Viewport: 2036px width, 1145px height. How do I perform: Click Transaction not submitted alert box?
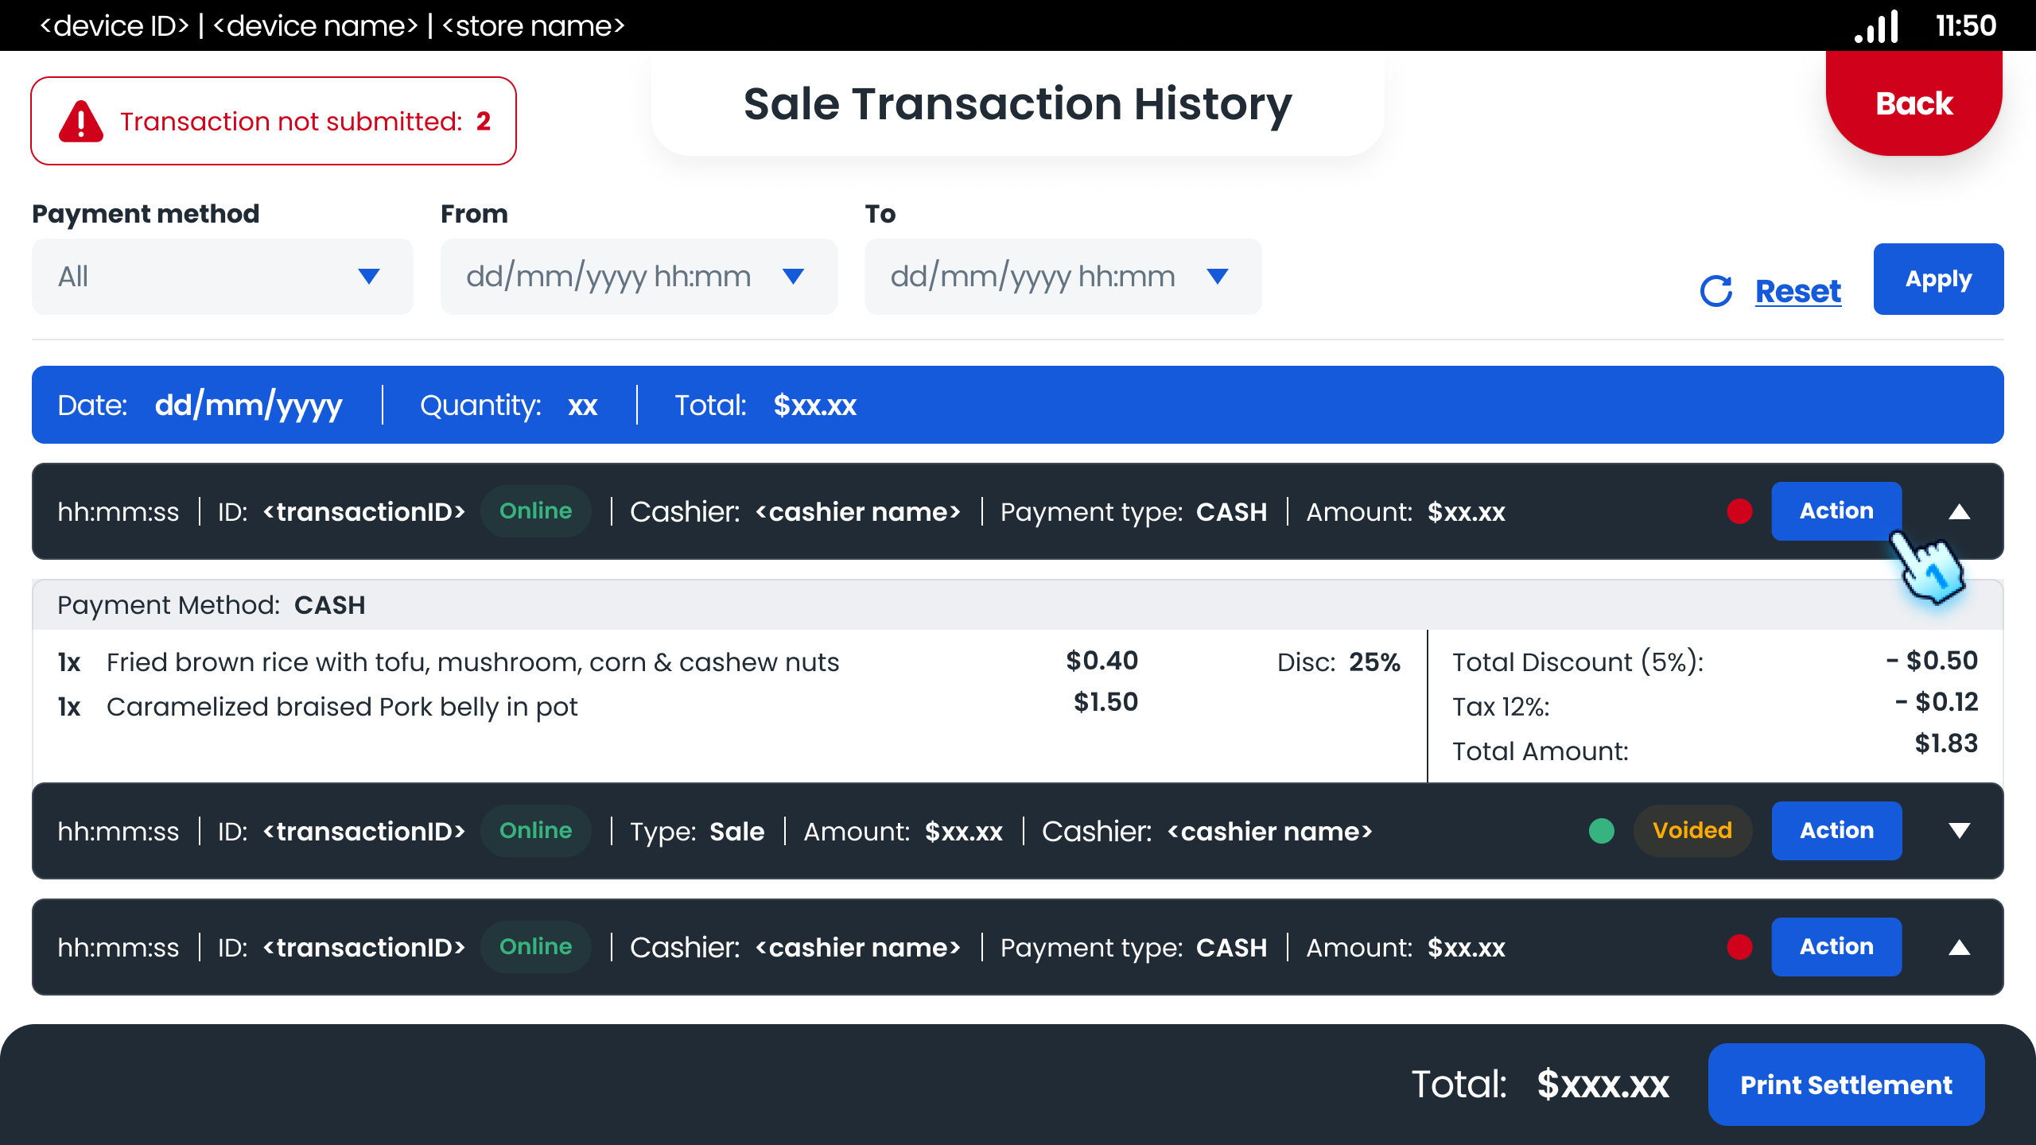(x=274, y=120)
